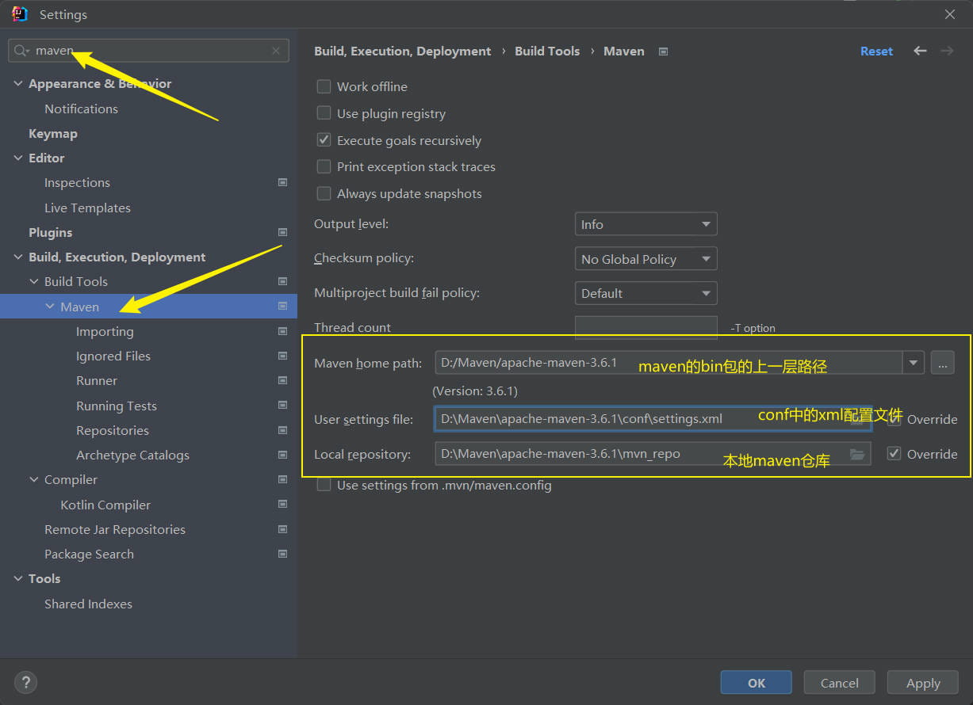Toggle Override for Local repository
The width and height of the screenshot is (973, 705).
(894, 454)
